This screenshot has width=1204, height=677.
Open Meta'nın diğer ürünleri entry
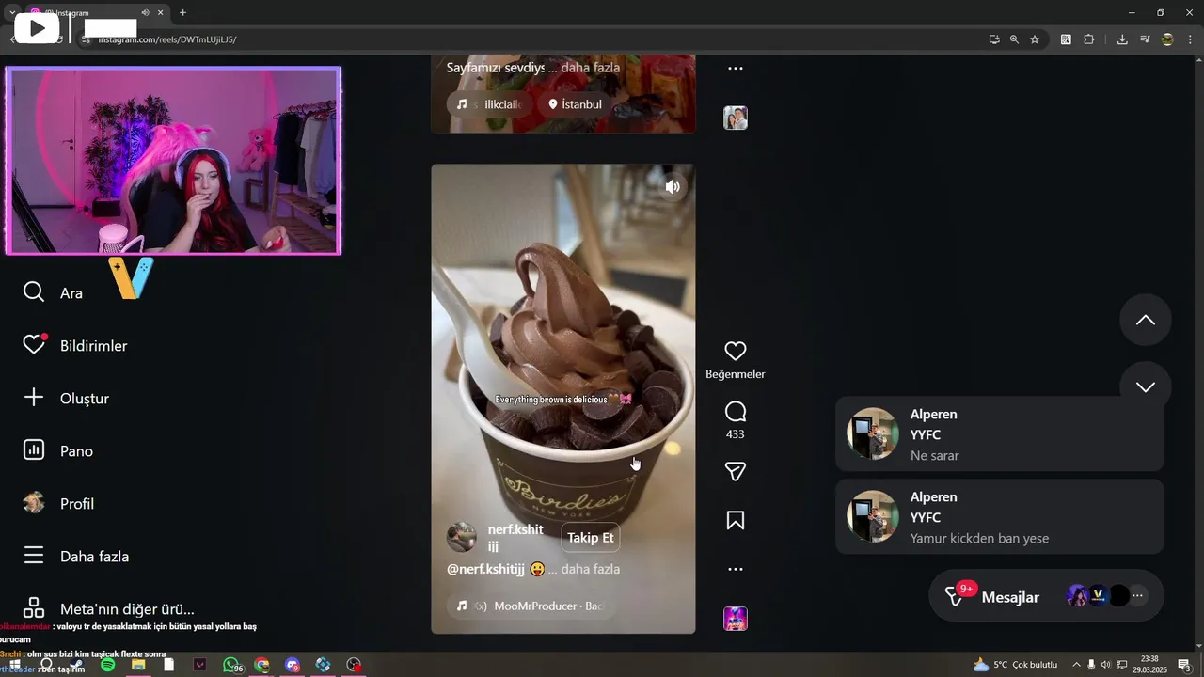(x=108, y=608)
